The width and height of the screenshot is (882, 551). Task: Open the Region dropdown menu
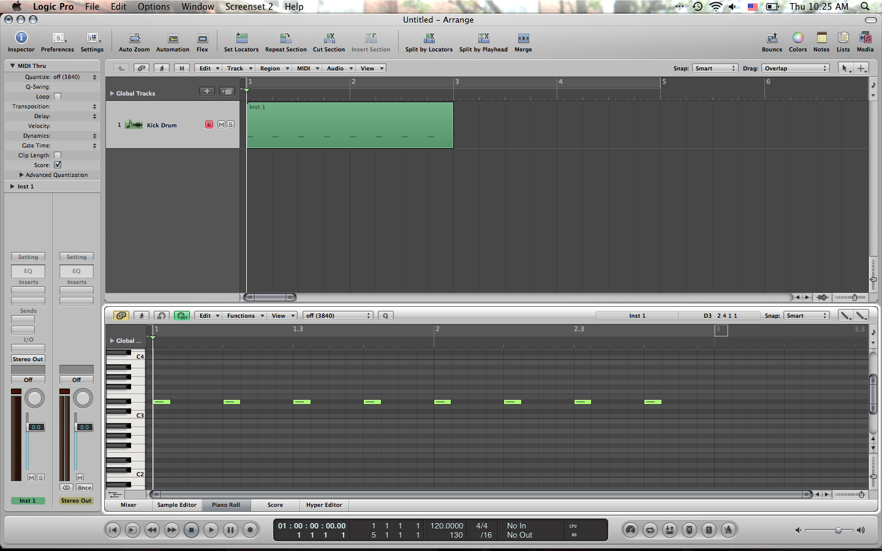click(x=274, y=69)
